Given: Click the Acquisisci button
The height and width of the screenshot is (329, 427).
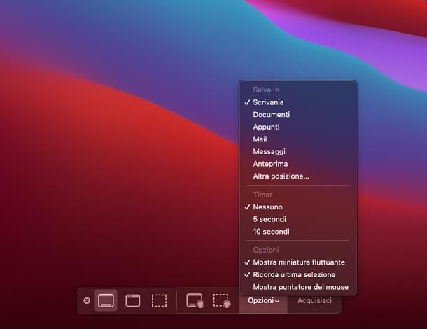Looking at the screenshot, I should coord(314,301).
